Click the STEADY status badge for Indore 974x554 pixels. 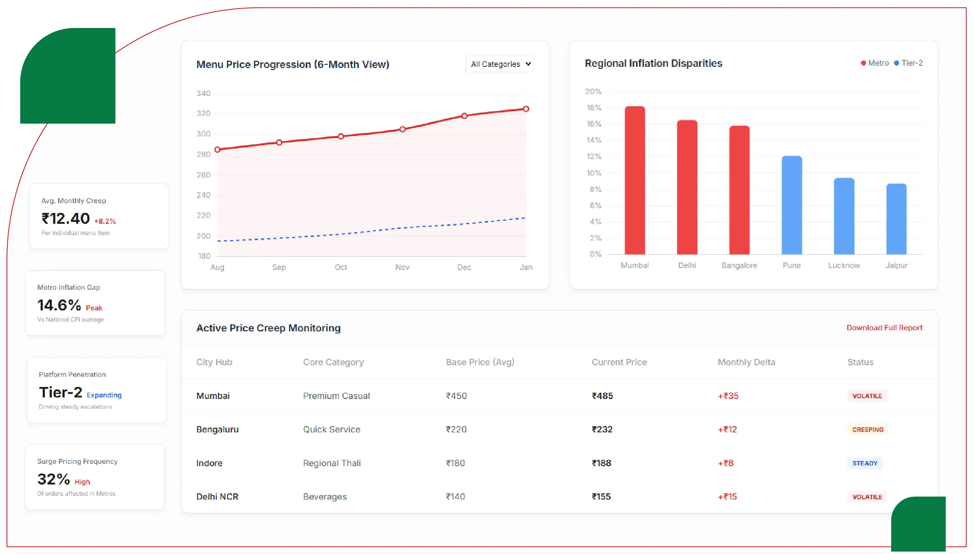(865, 463)
